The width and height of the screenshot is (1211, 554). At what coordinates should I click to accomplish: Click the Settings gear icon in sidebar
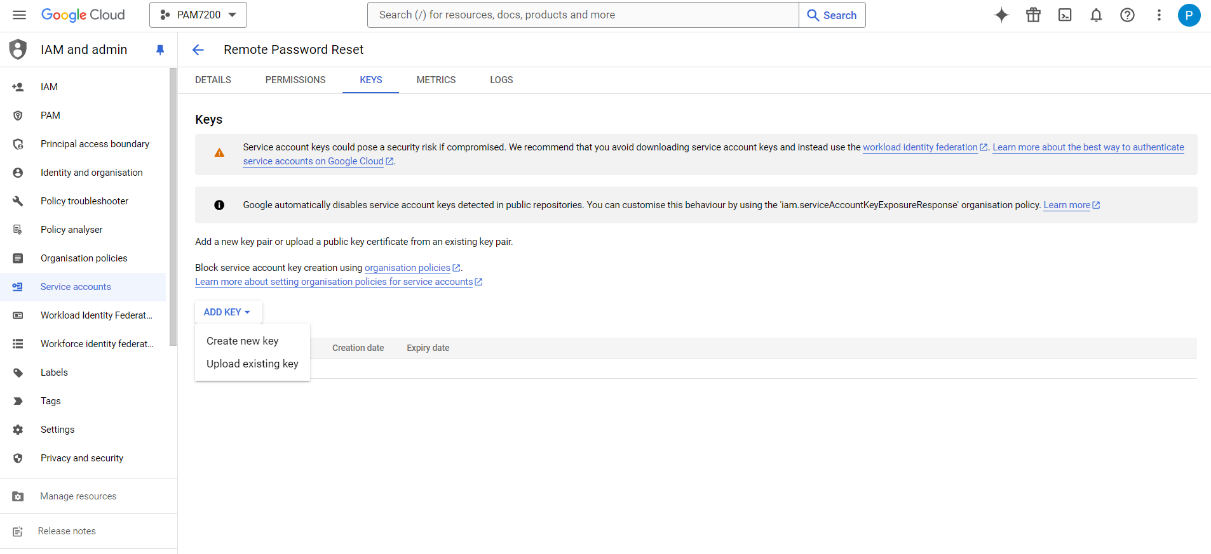(x=18, y=430)
